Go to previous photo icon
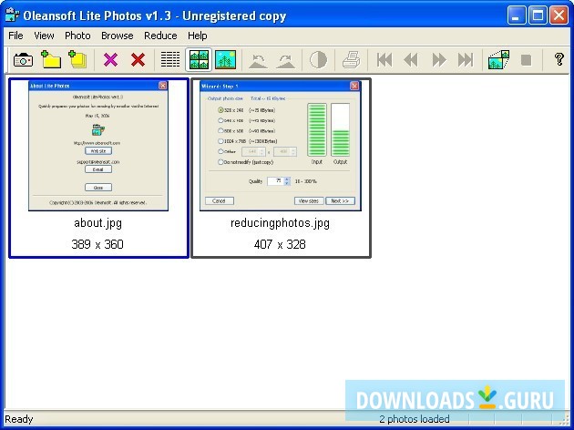Image resolution: width=574 pixels, height=430 pixels. (x=411, y=59)
